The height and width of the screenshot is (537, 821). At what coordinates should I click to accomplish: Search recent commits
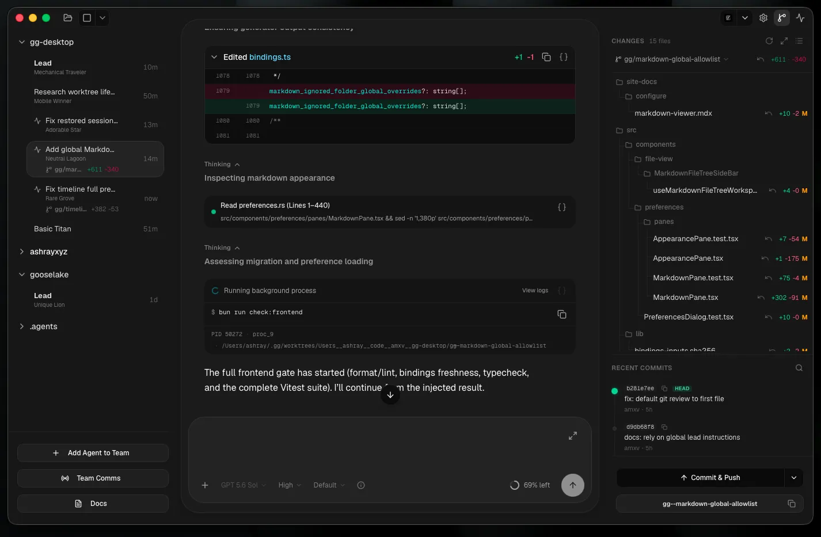click(x=799, y=368)
